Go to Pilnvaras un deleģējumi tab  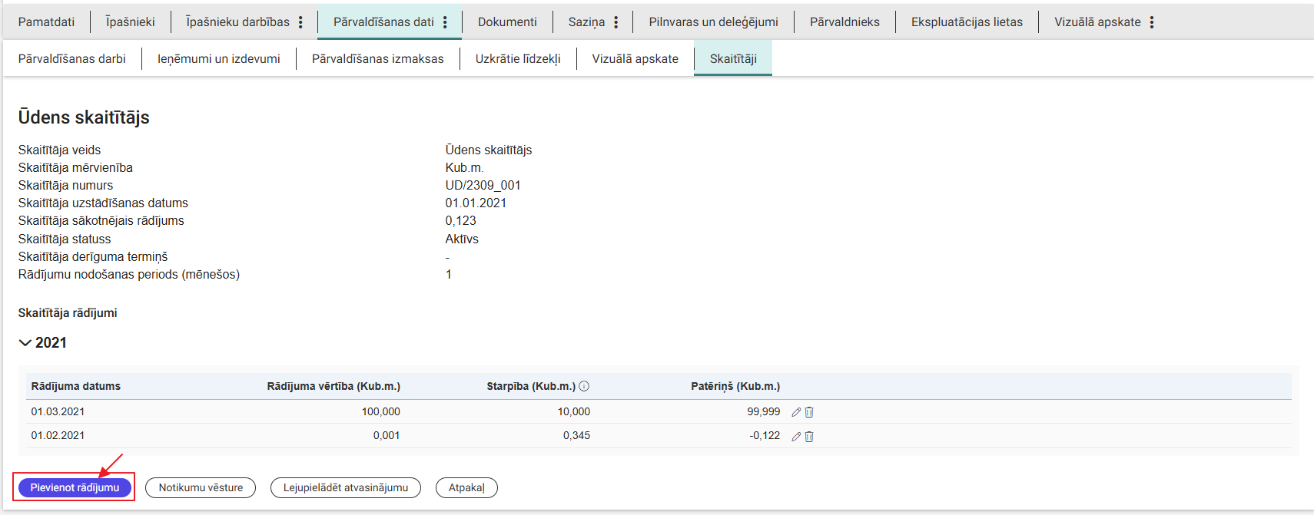pos(713,22)
